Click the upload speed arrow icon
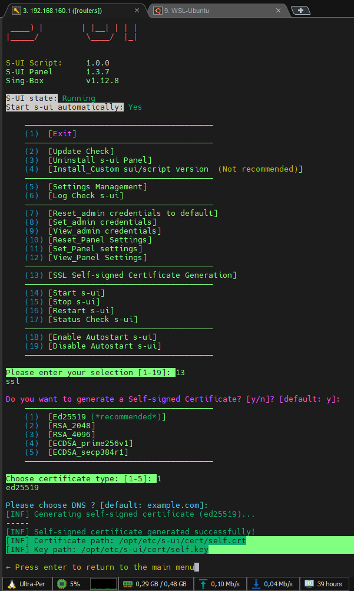This screenshot has height=591, width=354. (x=203, y=584)
